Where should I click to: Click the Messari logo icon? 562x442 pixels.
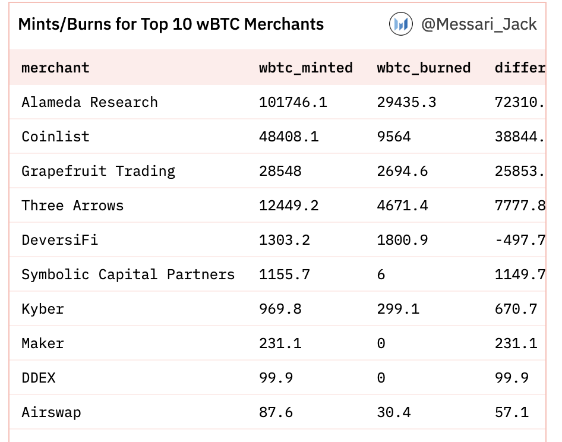coord(401,24)
